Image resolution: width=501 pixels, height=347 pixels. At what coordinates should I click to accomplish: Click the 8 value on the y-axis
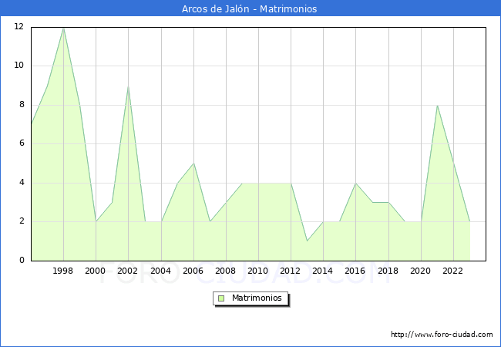[x=22, y=105]
